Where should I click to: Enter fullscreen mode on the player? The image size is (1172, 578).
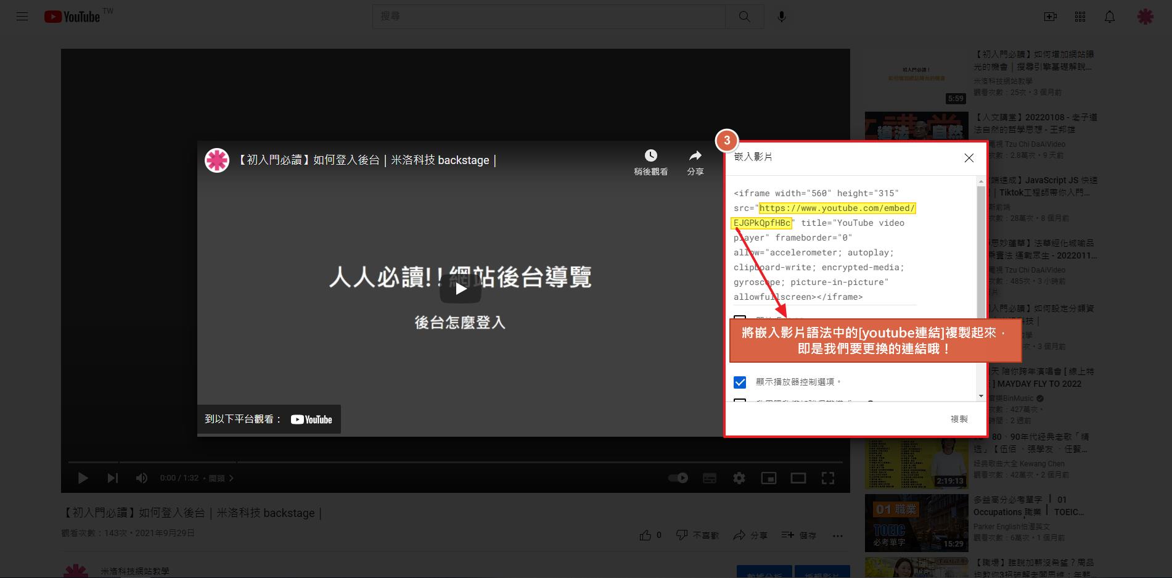pyautogui.click(x=828, y=478)
